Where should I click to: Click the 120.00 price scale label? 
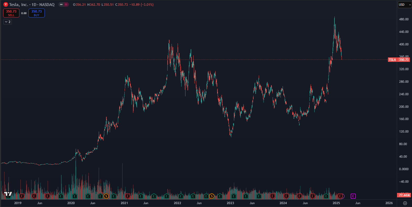tap(404, 132)
